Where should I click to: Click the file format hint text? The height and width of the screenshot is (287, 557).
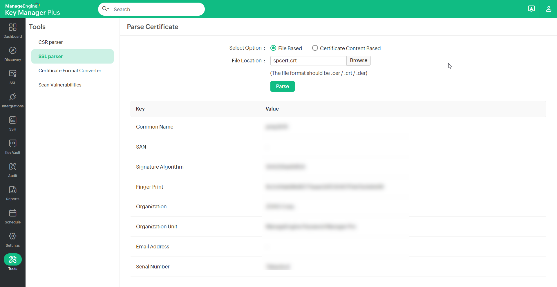pos(319,73)
